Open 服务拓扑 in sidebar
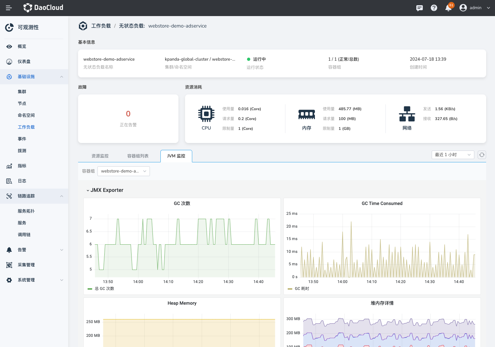This screenshot has height=347, width=495. (x=26, y=211)
